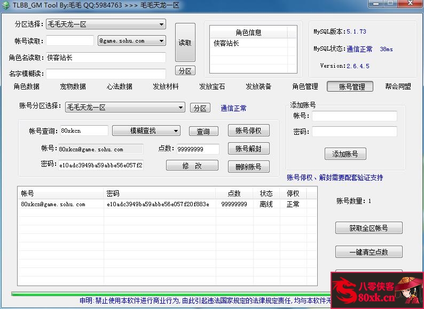The image size is (424, 309).
Task: Click the 账号解封 button
Action: click(249, 149)
